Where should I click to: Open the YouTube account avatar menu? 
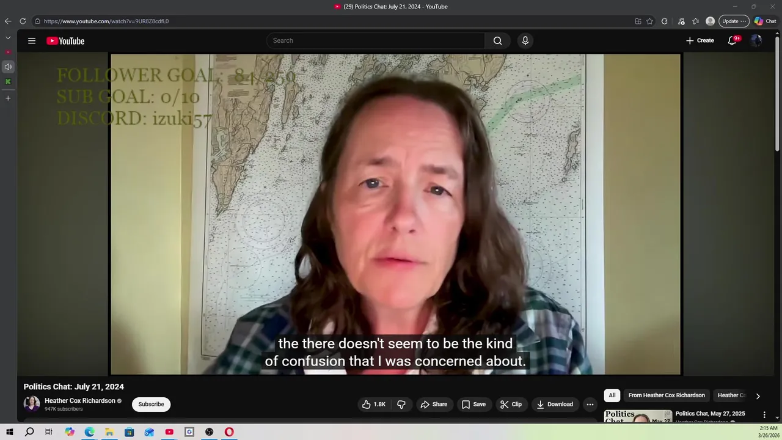pos(756,41)
